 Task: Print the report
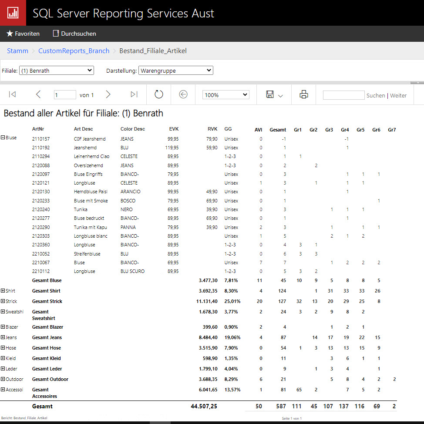coord(303,94)
